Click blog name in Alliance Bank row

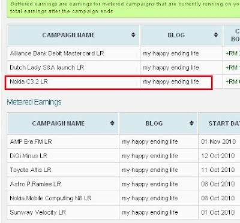[x=171, y=53]
